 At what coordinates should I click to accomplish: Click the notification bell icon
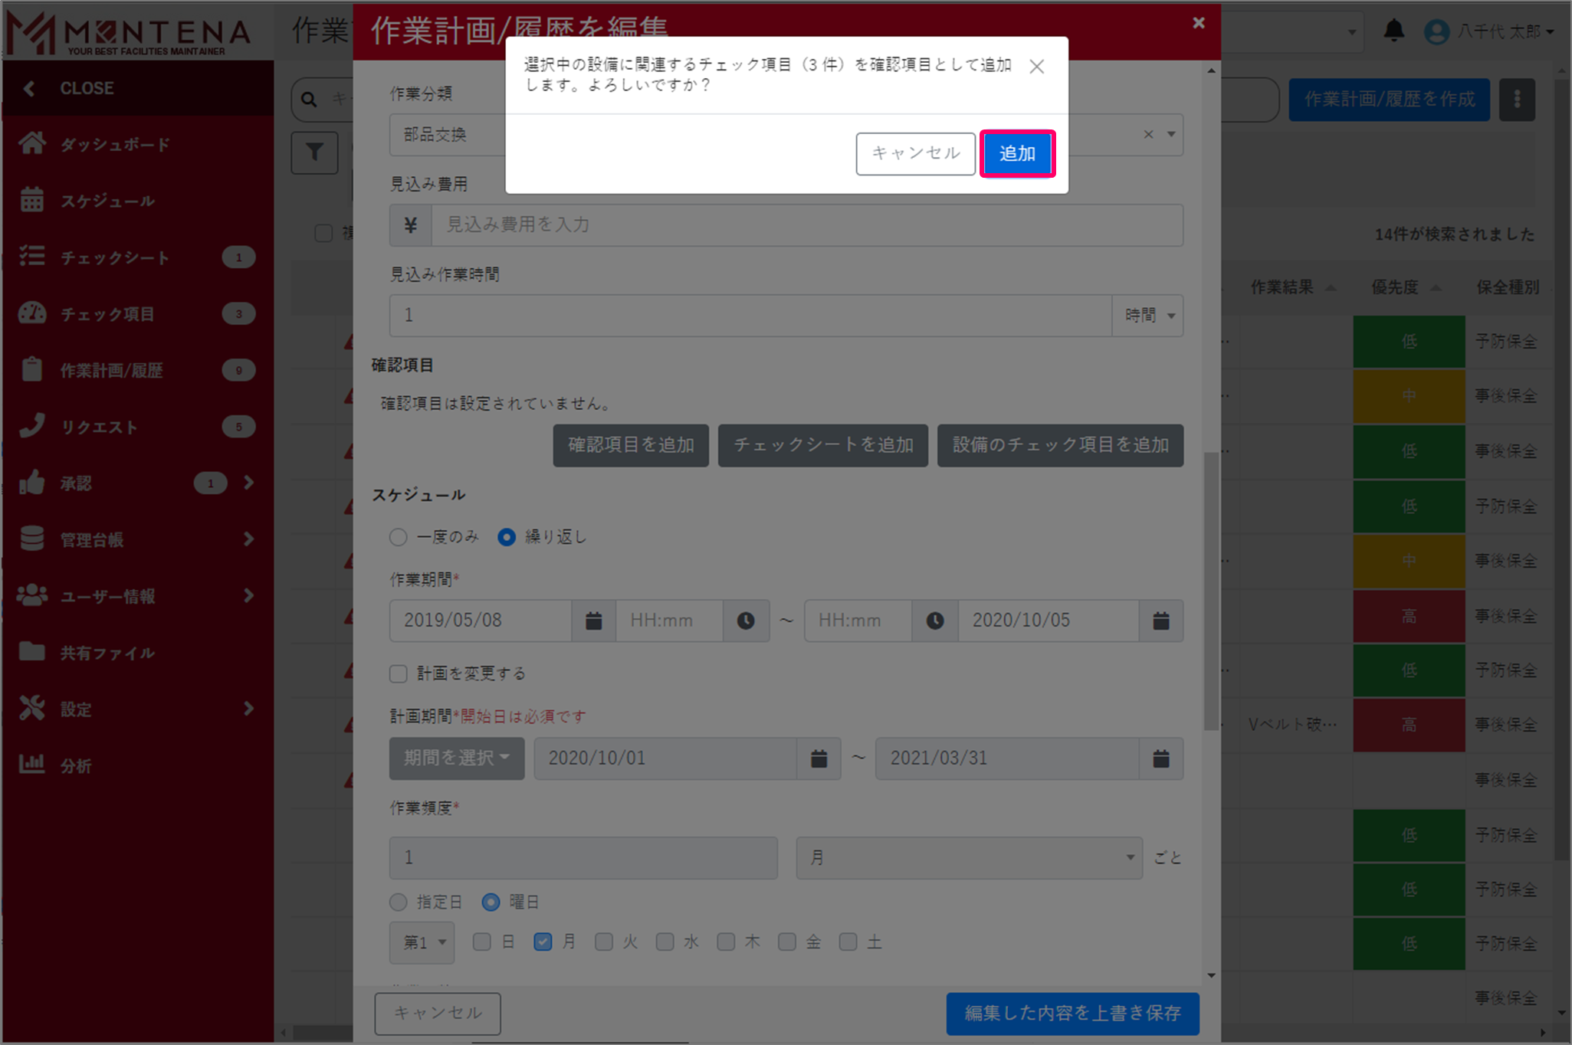(1393, 31)
